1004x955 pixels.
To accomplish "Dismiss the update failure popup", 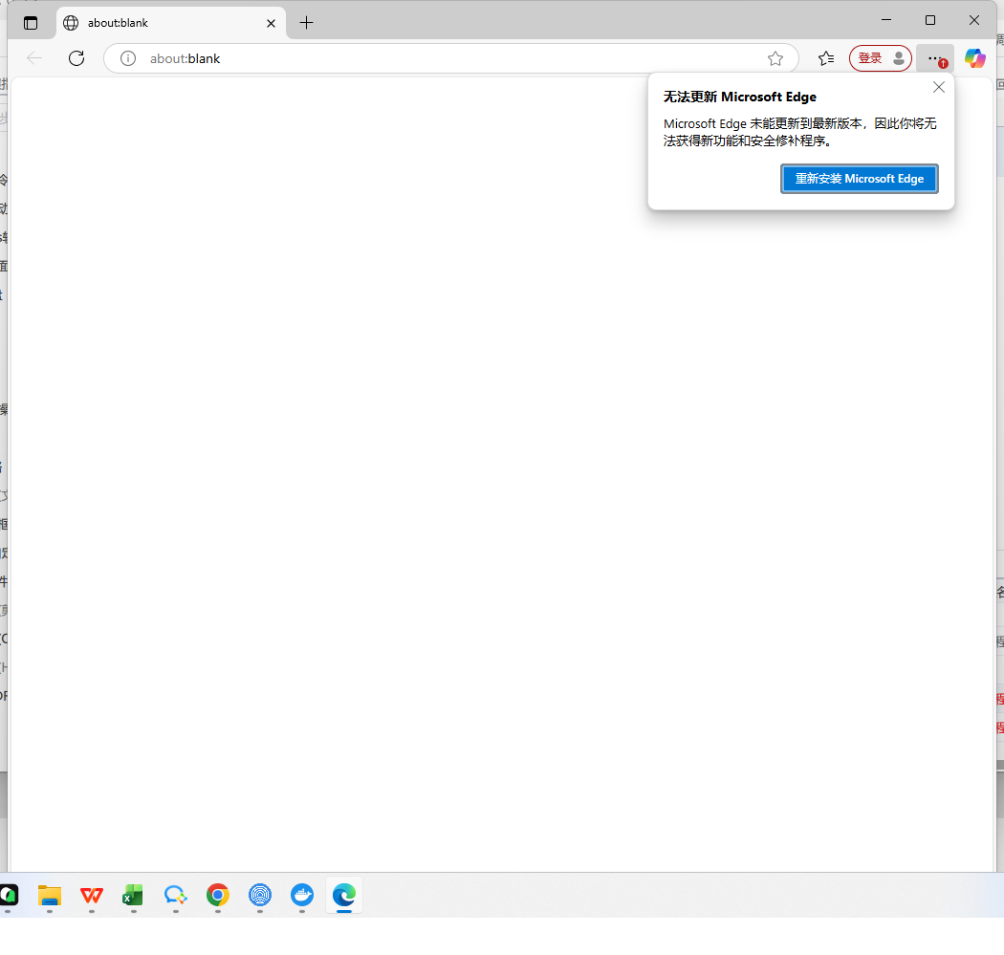I will point(939,87).
